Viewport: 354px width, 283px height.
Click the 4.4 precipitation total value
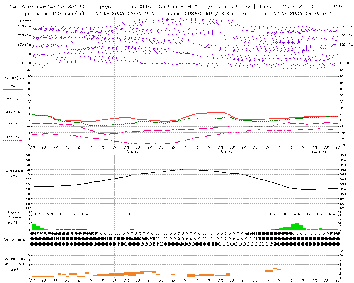[297, 214]
